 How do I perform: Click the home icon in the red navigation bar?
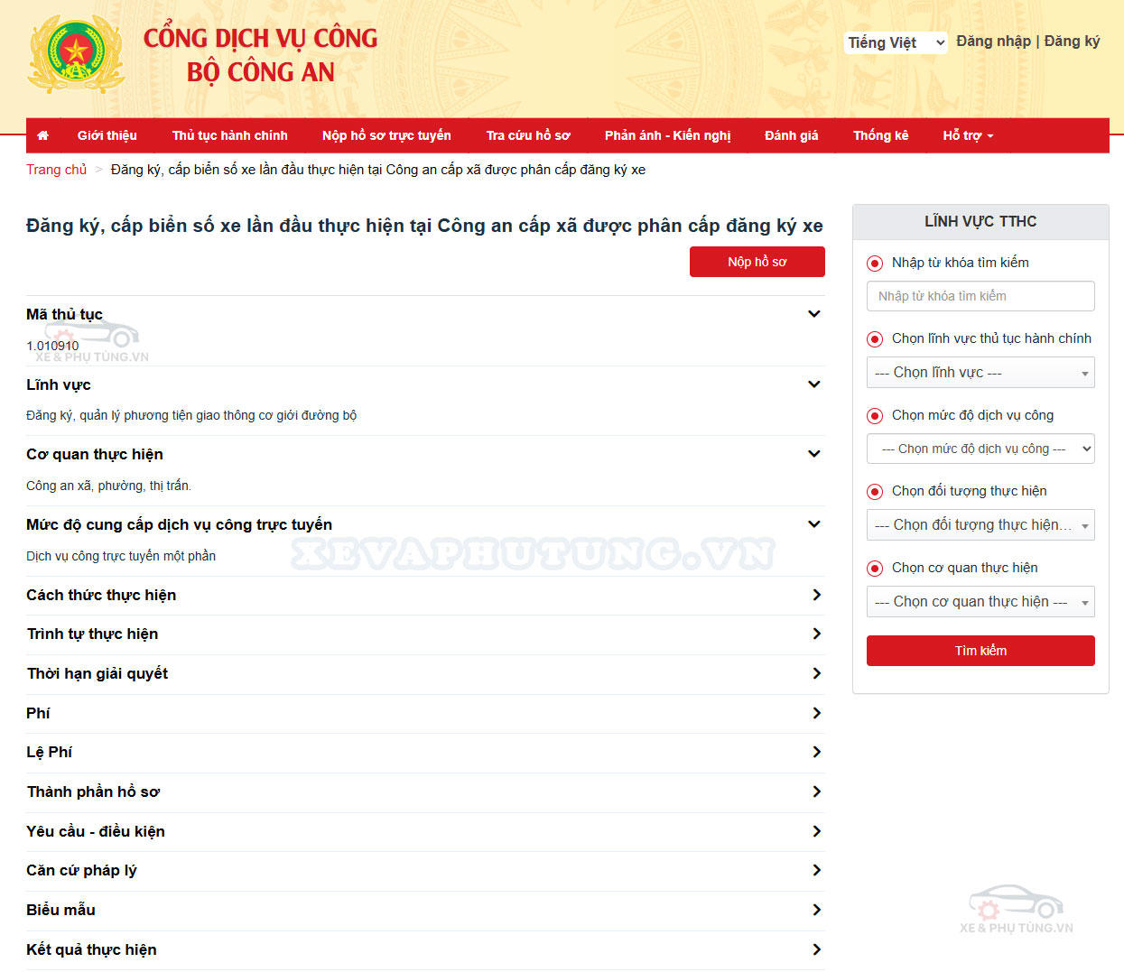42,135
